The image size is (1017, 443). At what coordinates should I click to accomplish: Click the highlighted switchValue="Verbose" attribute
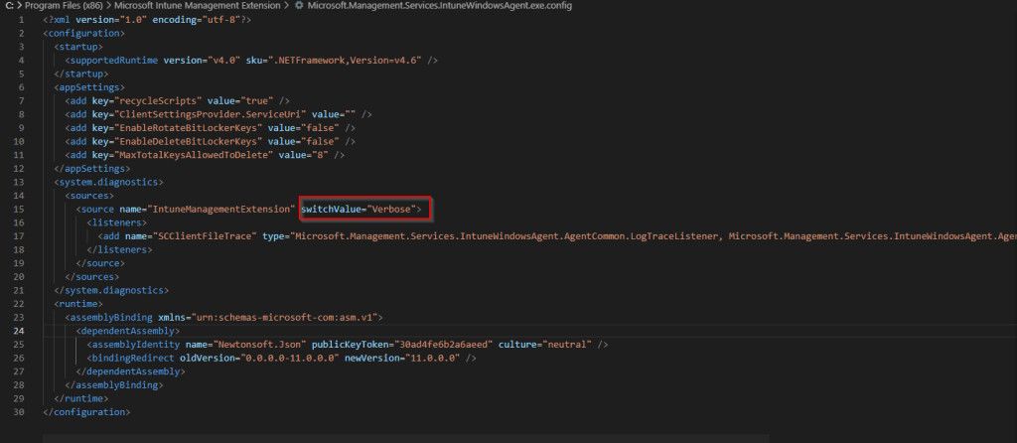tap(364, 209)
